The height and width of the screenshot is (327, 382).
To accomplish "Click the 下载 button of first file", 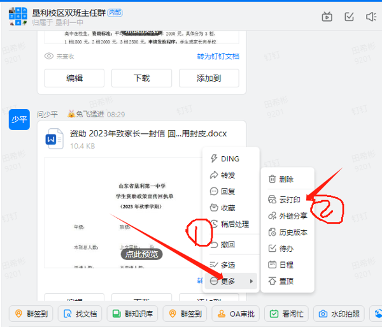I will [x=141, y=78].
